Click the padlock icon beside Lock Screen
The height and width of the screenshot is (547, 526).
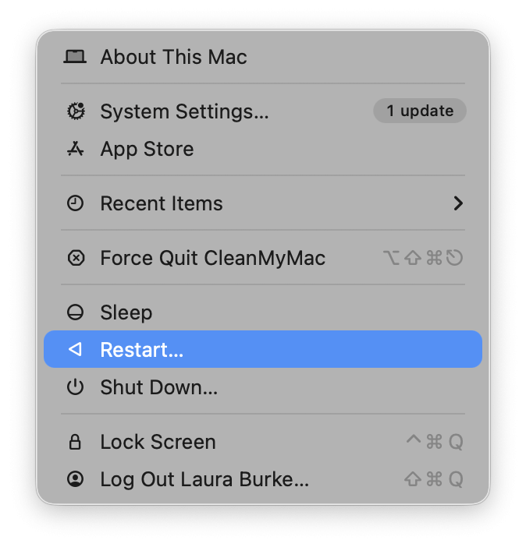click(x=75, y=442)
